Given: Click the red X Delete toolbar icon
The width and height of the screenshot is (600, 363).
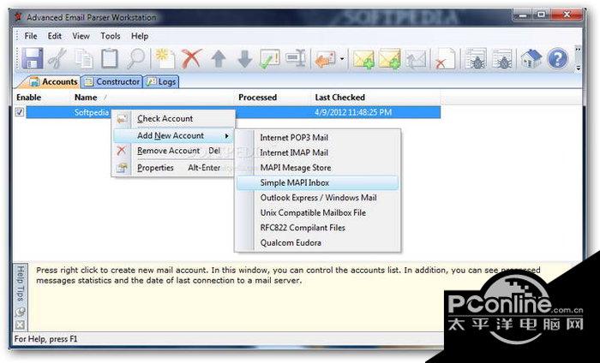Looking at the screenshot, I should point(191,59).
